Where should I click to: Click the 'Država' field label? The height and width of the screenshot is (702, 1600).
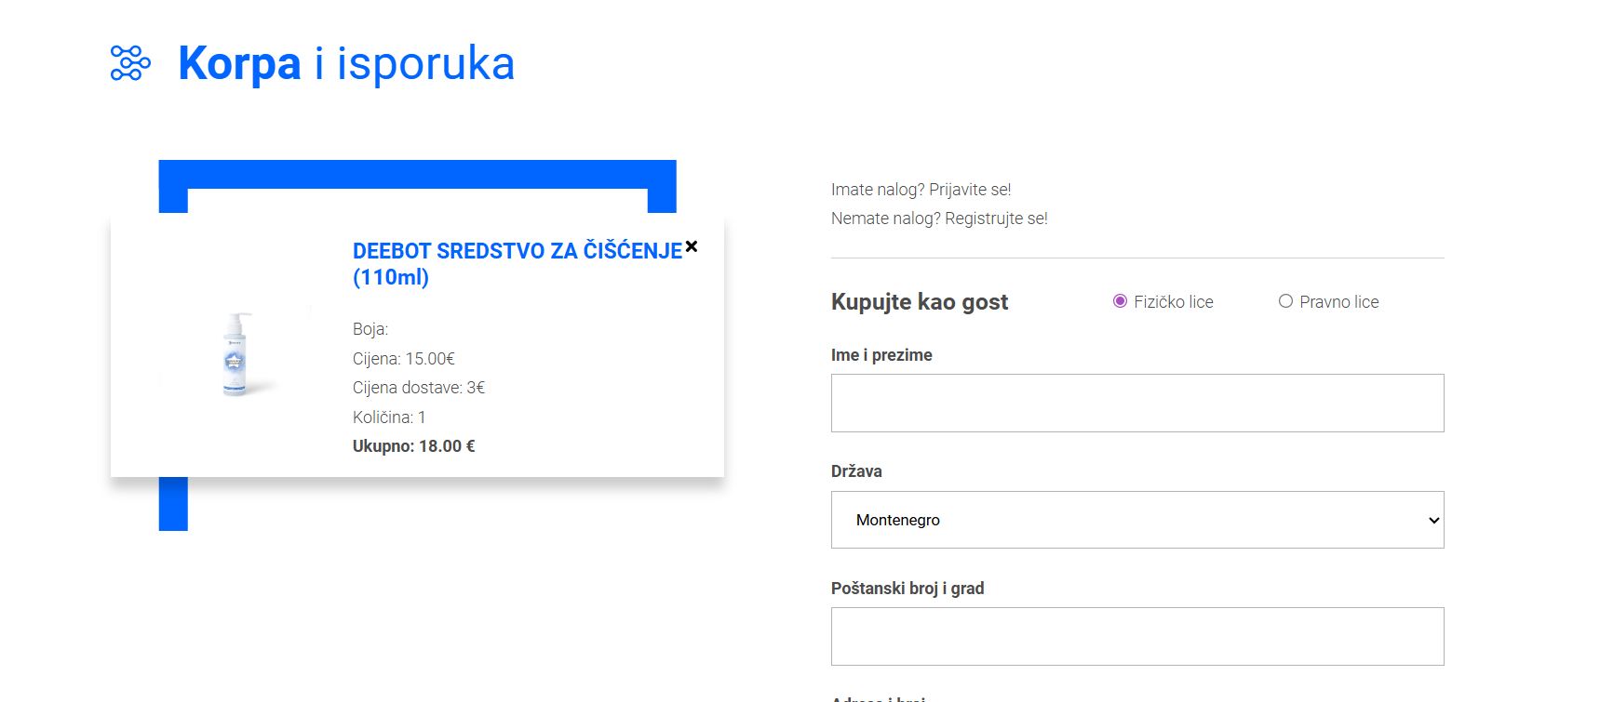[x=855, y=471]
